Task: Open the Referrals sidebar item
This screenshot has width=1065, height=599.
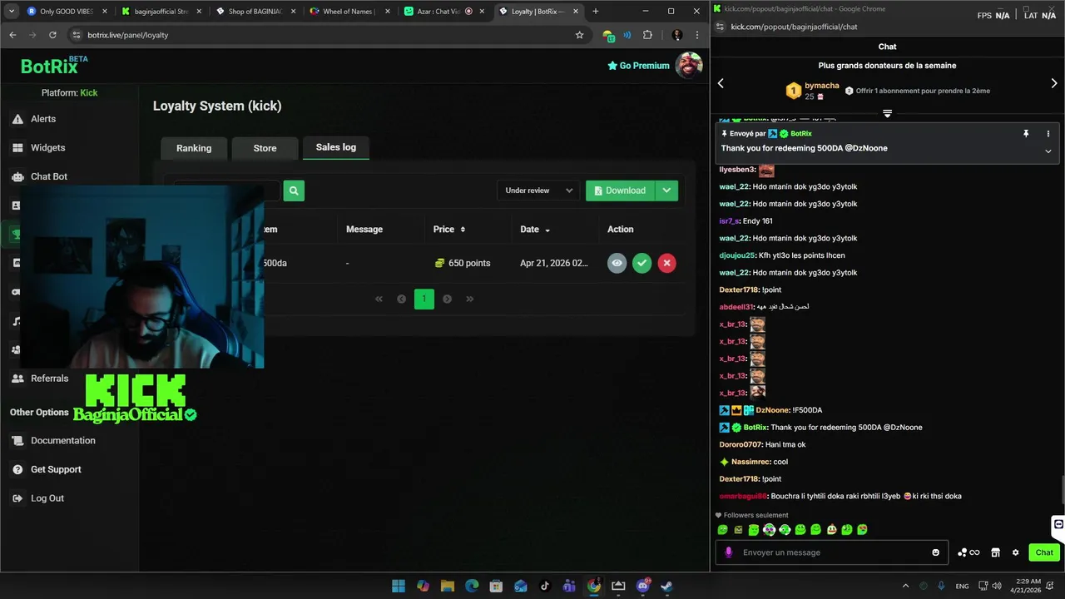Action: (40, 379)
